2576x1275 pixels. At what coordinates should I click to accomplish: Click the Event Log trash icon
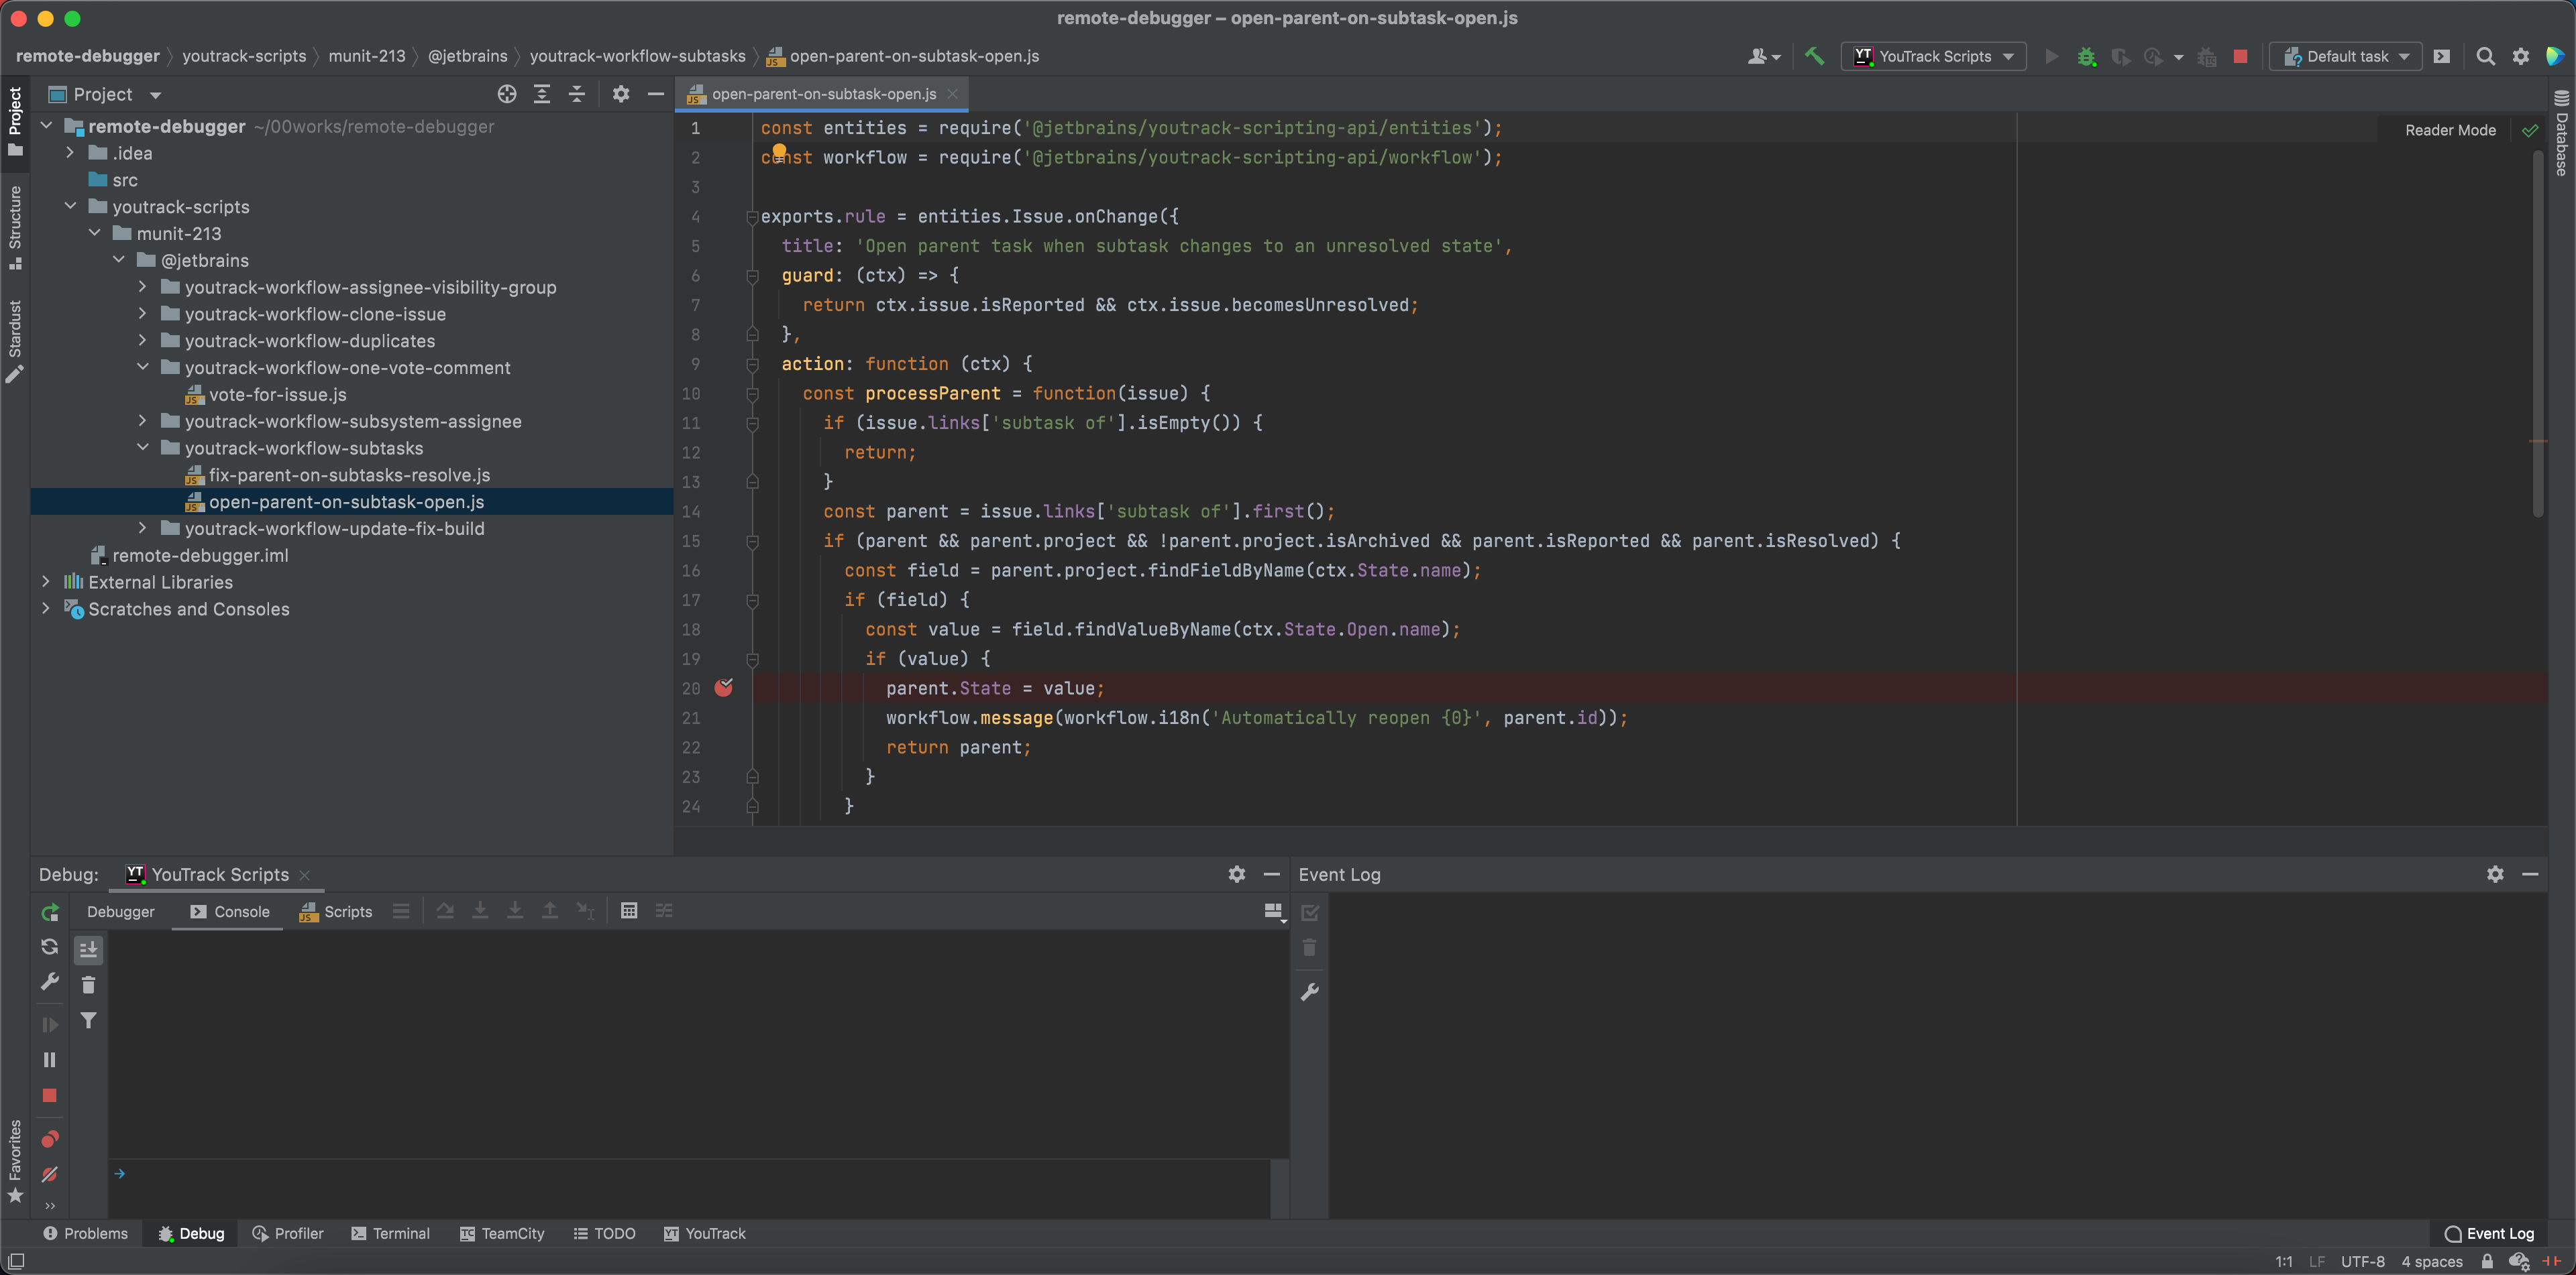(1310, 949)
